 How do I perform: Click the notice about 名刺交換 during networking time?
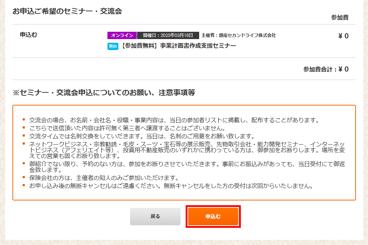pyautogui.click(x=141, y=136)
